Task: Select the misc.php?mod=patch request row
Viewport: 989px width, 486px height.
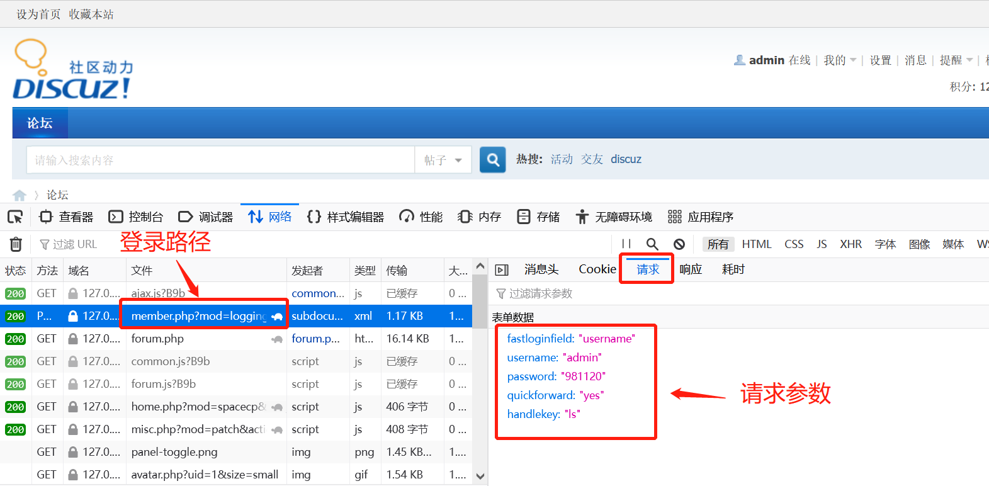Action: pyautogui.click(x=236, y=429)
